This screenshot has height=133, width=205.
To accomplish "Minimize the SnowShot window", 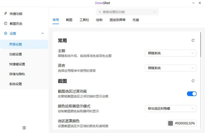I will (193, 3).
